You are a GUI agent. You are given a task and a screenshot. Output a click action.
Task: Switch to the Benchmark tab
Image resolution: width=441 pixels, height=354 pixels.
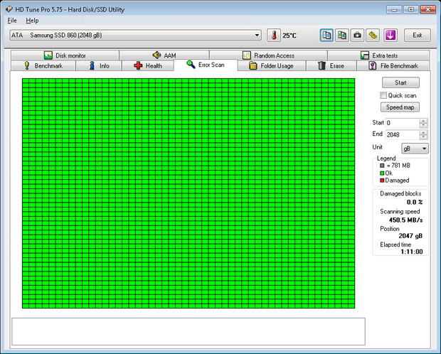coord(43,66)
